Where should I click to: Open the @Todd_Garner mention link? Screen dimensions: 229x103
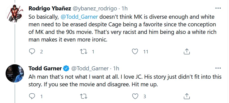(x=79, y=17)
